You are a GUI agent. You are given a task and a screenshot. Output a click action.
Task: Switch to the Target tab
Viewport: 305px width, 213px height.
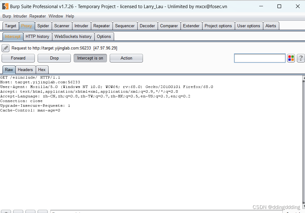click(11, 26)
